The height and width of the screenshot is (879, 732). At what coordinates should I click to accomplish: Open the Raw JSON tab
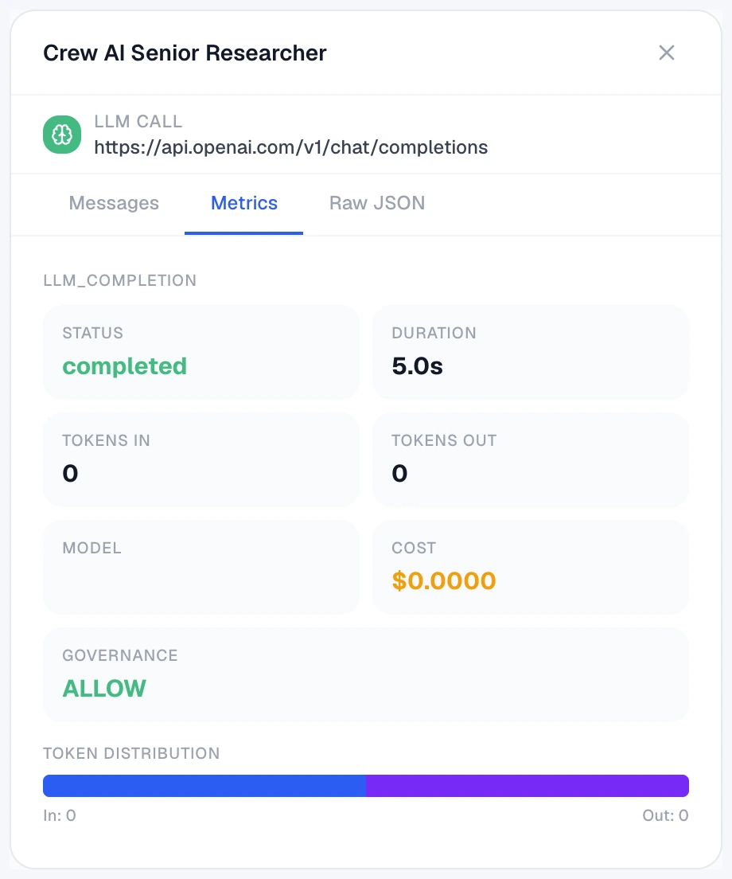(377, 203)
